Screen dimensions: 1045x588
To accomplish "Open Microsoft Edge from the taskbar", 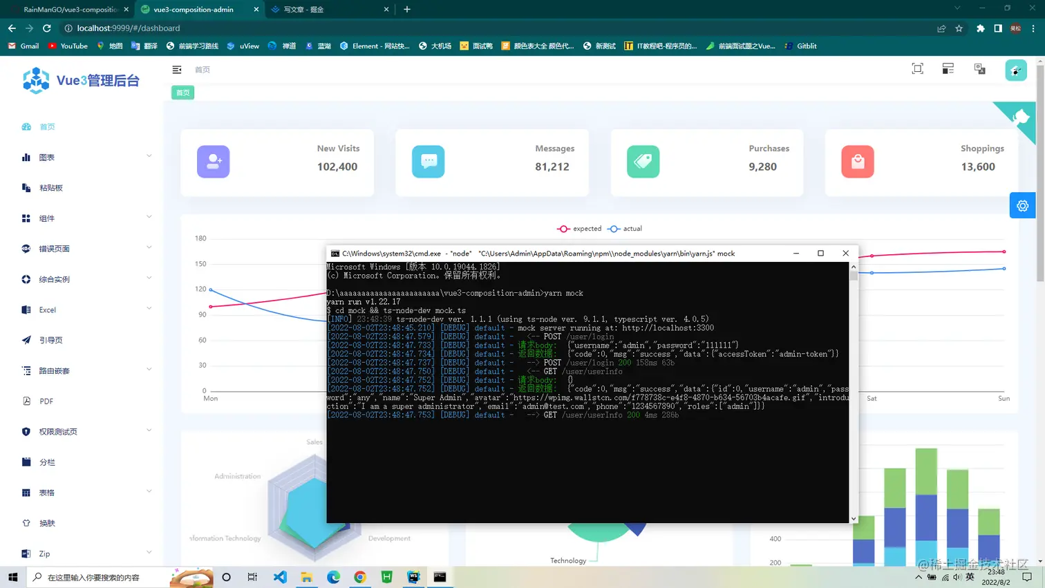I will click(333, 577).
